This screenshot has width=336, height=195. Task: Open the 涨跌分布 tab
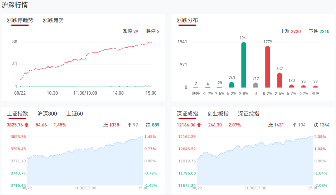click(187, 20)
